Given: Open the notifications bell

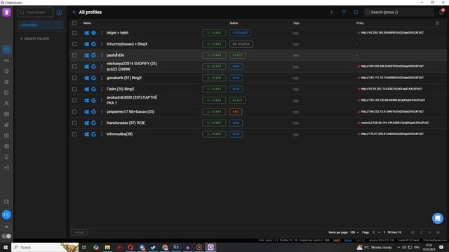Looking at the screenshot, I should (441, 12).
